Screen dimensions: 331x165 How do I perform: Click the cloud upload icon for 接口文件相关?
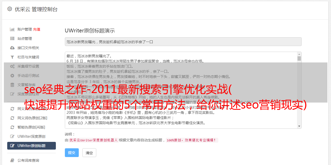(x=12, y=48)
